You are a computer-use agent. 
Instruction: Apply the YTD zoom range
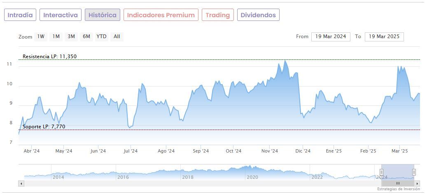101,36
